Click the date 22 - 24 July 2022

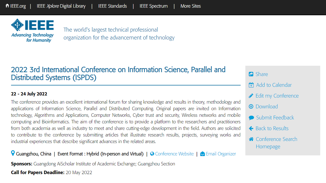29,94
